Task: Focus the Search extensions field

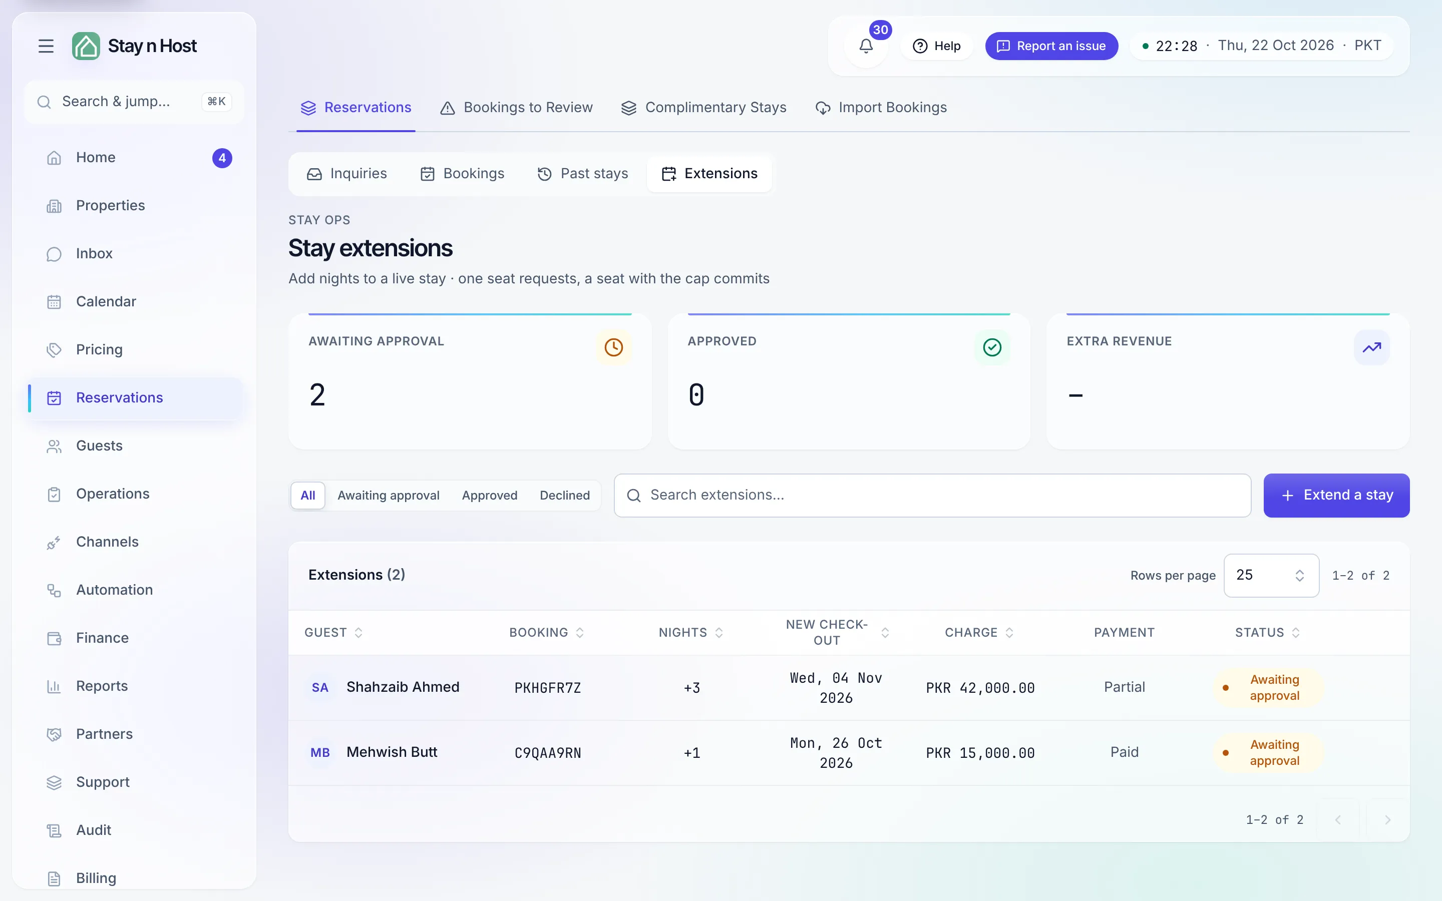Action: point(932,496)
